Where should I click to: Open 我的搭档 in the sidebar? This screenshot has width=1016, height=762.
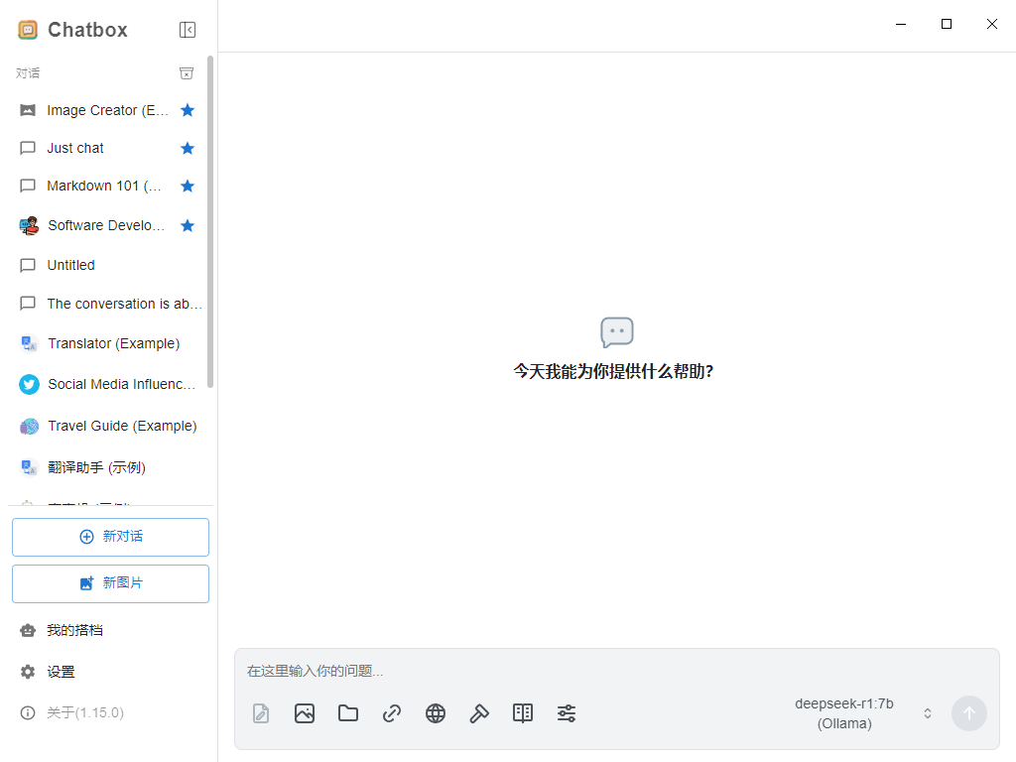click(74, 630)
